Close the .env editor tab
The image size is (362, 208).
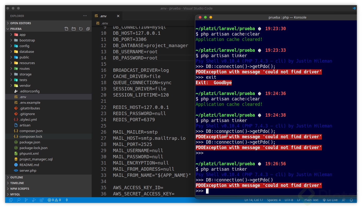pos(118,16)
